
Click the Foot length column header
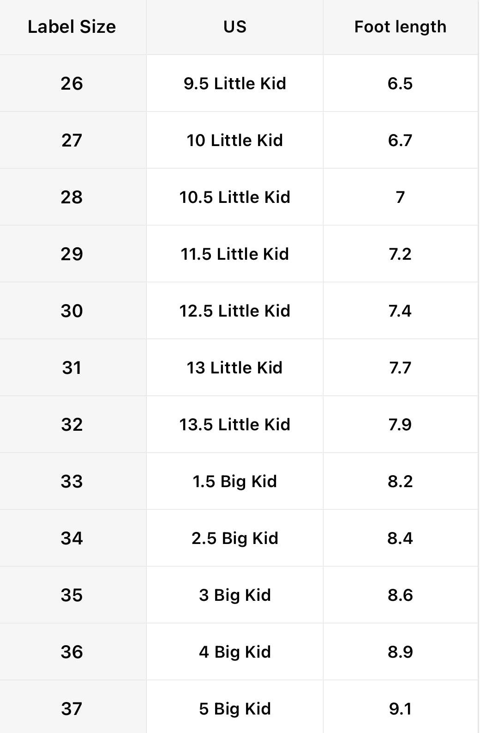(x=400, y=27)
